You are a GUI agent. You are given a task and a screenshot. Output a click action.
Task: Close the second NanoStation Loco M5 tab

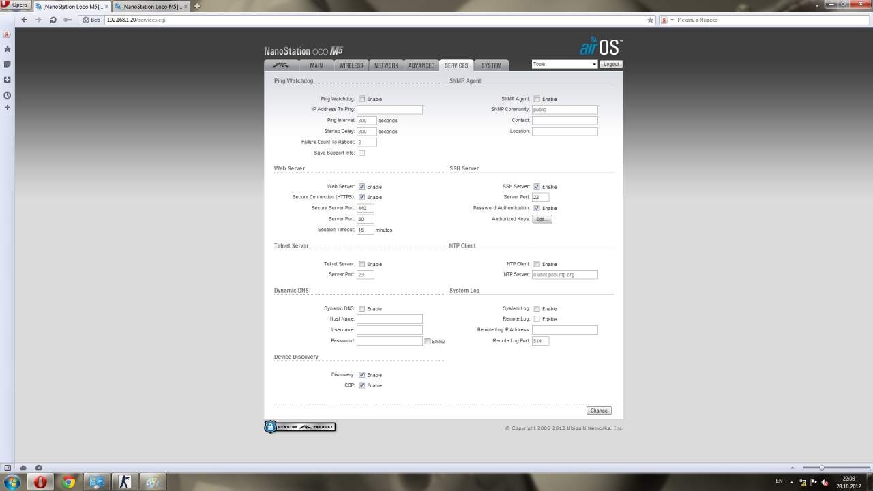186,6
